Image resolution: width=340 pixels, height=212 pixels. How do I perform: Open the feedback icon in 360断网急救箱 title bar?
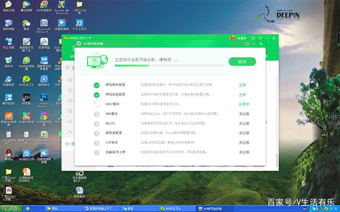[246, 43]
